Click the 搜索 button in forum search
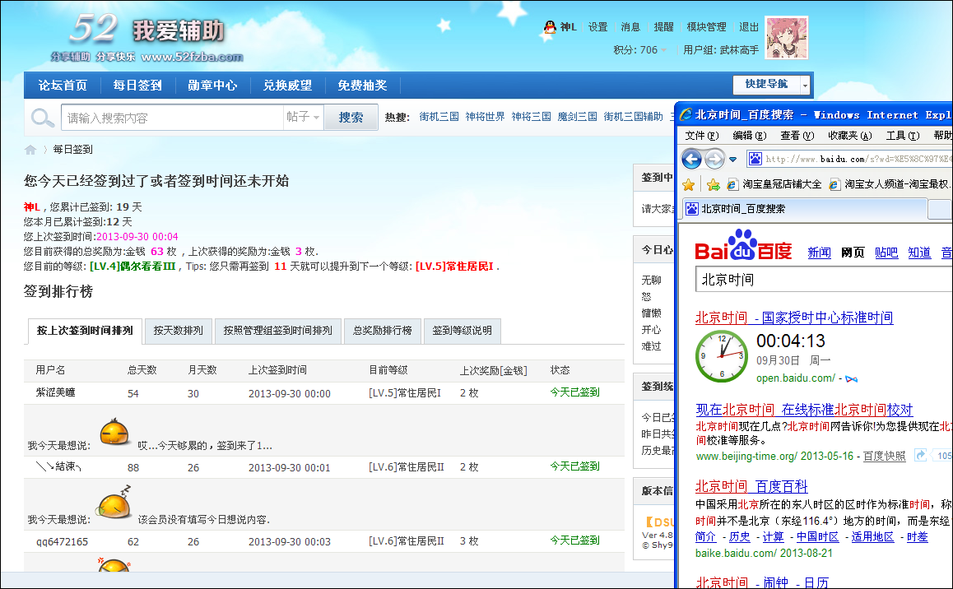 click(x=351, y=118)
